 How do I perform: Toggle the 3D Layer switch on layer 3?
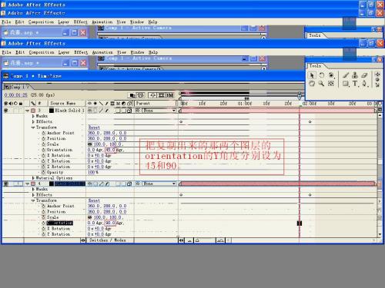click(x=129, y=111)
